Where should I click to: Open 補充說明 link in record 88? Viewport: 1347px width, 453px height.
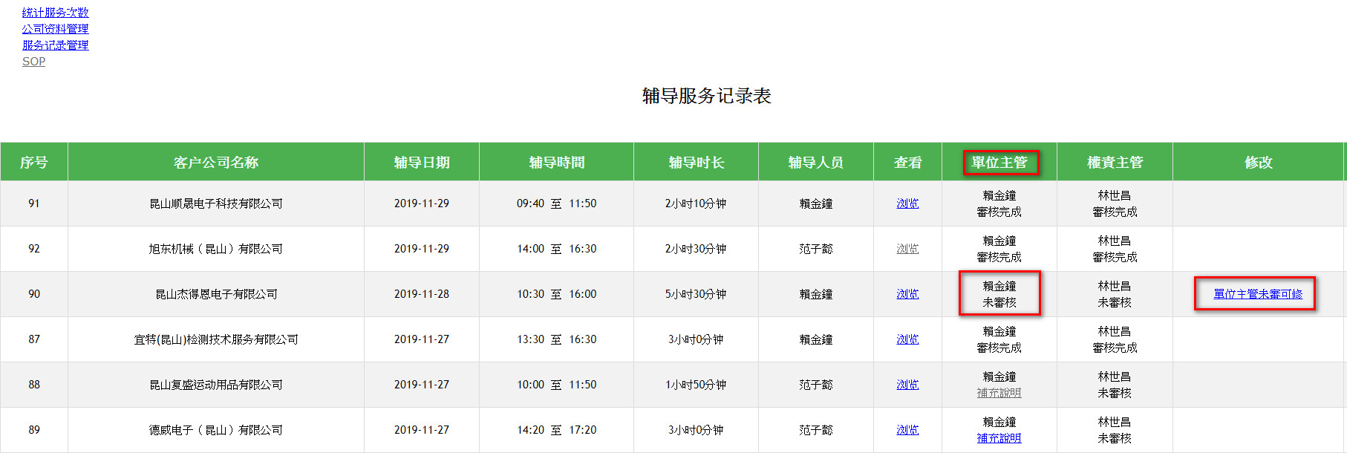(999, 393)
